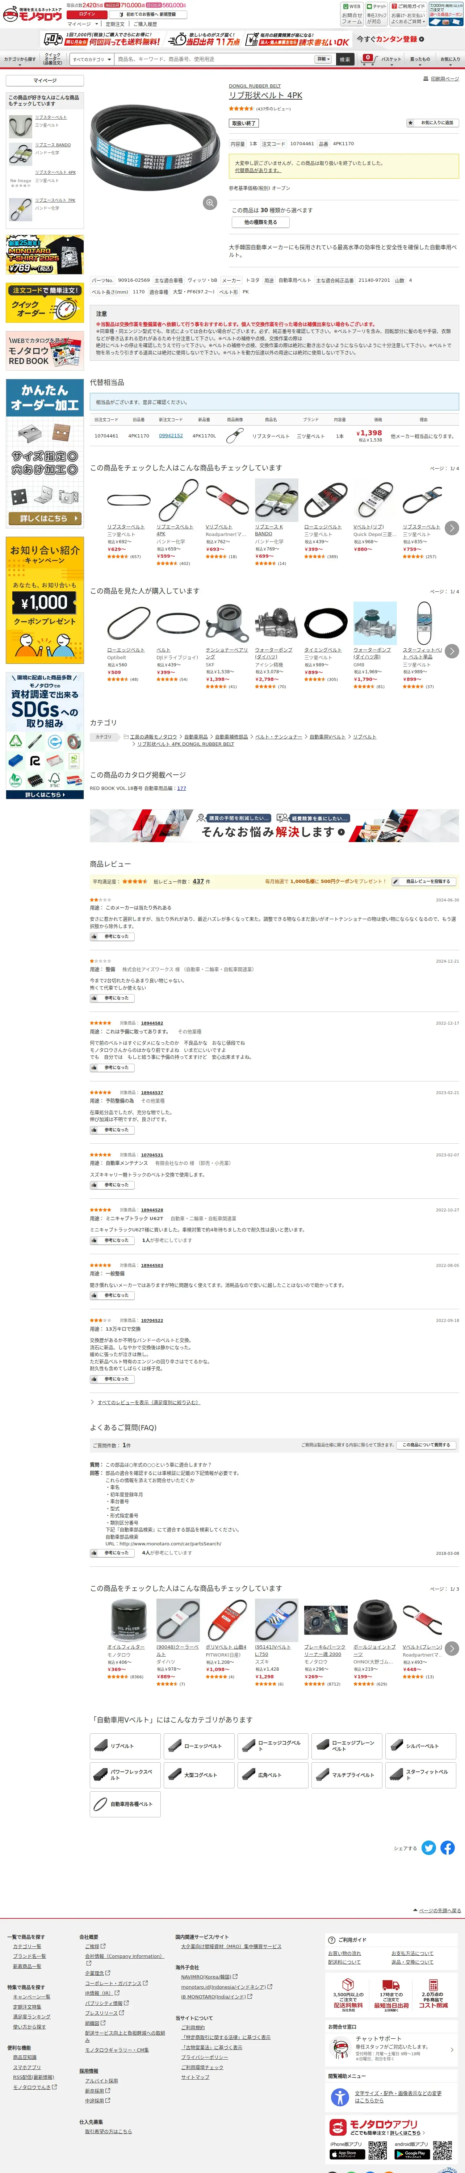
Task: Open the chat support icon in header
Action: [x=376, y=13]
